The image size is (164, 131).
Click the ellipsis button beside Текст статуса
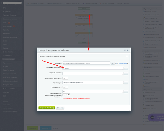tap(126, 83)
